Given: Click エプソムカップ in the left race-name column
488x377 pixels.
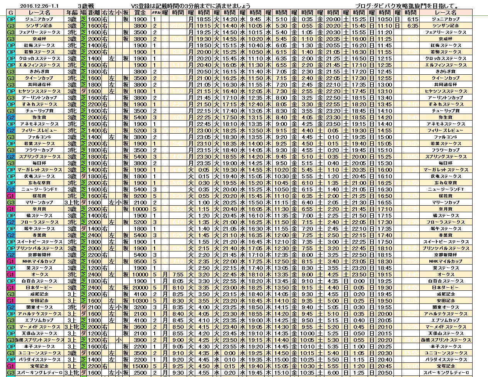Looking at the screenshot, I should coord(39,320).
